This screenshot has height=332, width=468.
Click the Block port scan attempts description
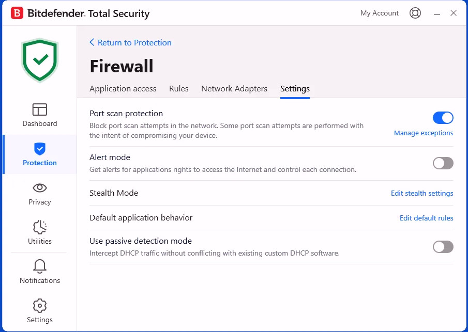pyautogui.click(x=226, y=131)
